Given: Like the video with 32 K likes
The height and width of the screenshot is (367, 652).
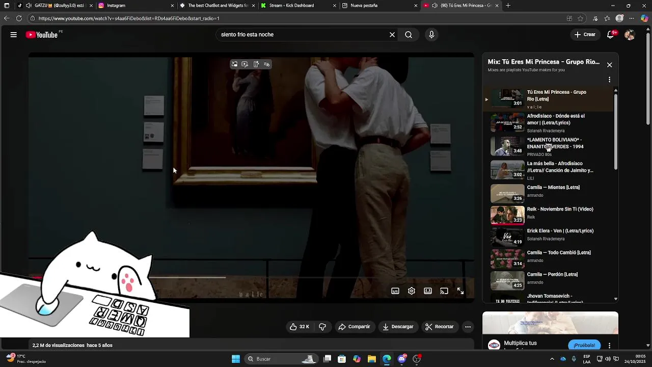Looking at the screenshot, I should 300,327.
